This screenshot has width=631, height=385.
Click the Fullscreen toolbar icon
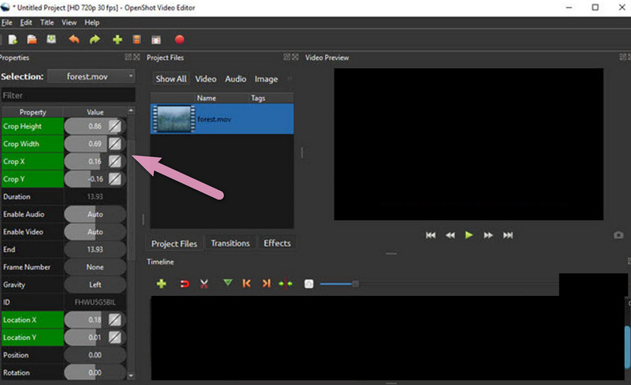[x=156, y=39]
